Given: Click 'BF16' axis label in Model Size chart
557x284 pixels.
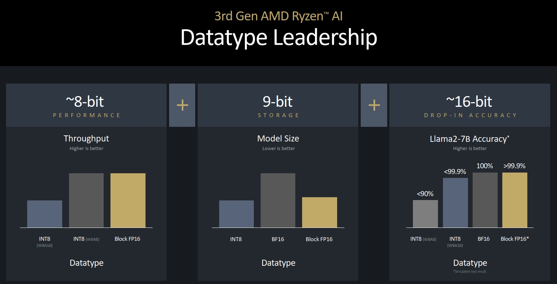Looking at the screenshot, I should [278, 239].
